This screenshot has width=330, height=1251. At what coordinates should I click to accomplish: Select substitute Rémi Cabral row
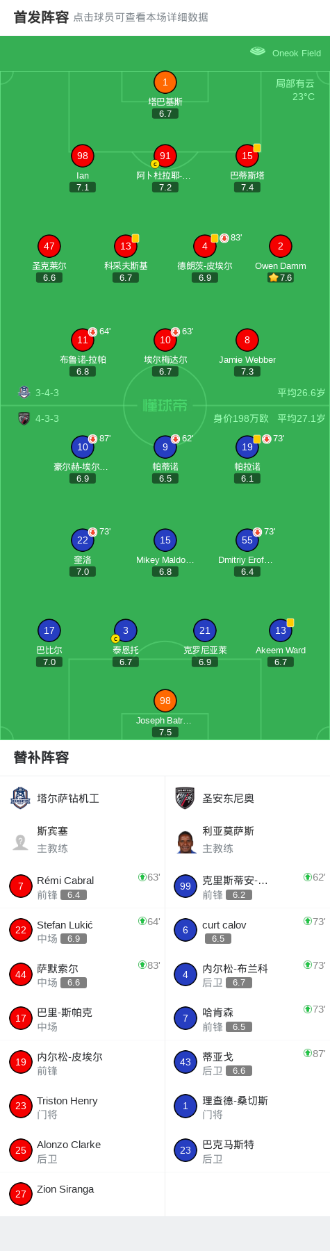pos(83,886)
